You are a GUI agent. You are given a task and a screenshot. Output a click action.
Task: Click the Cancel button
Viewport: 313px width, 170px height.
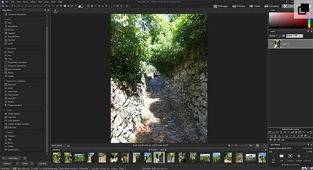point(43,163)
